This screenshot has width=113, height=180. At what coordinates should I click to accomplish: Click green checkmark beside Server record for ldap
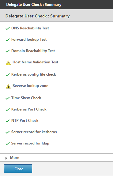[x=8, y=144]
